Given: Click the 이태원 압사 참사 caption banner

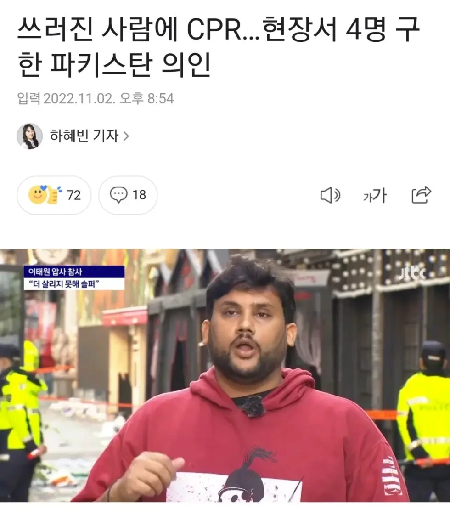Looking at the screenshot, I should [x=74, y=272].
